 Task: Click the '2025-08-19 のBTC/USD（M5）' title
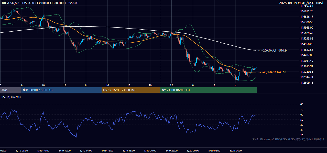click(302, 3)
